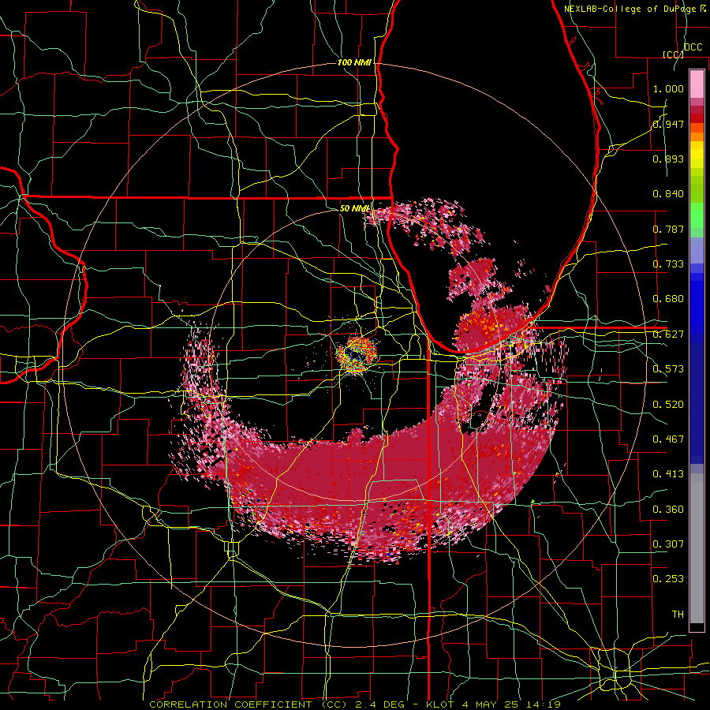Click the TH threshold label
The width and height of the screenshot is (710, 710).
point(678,615)
